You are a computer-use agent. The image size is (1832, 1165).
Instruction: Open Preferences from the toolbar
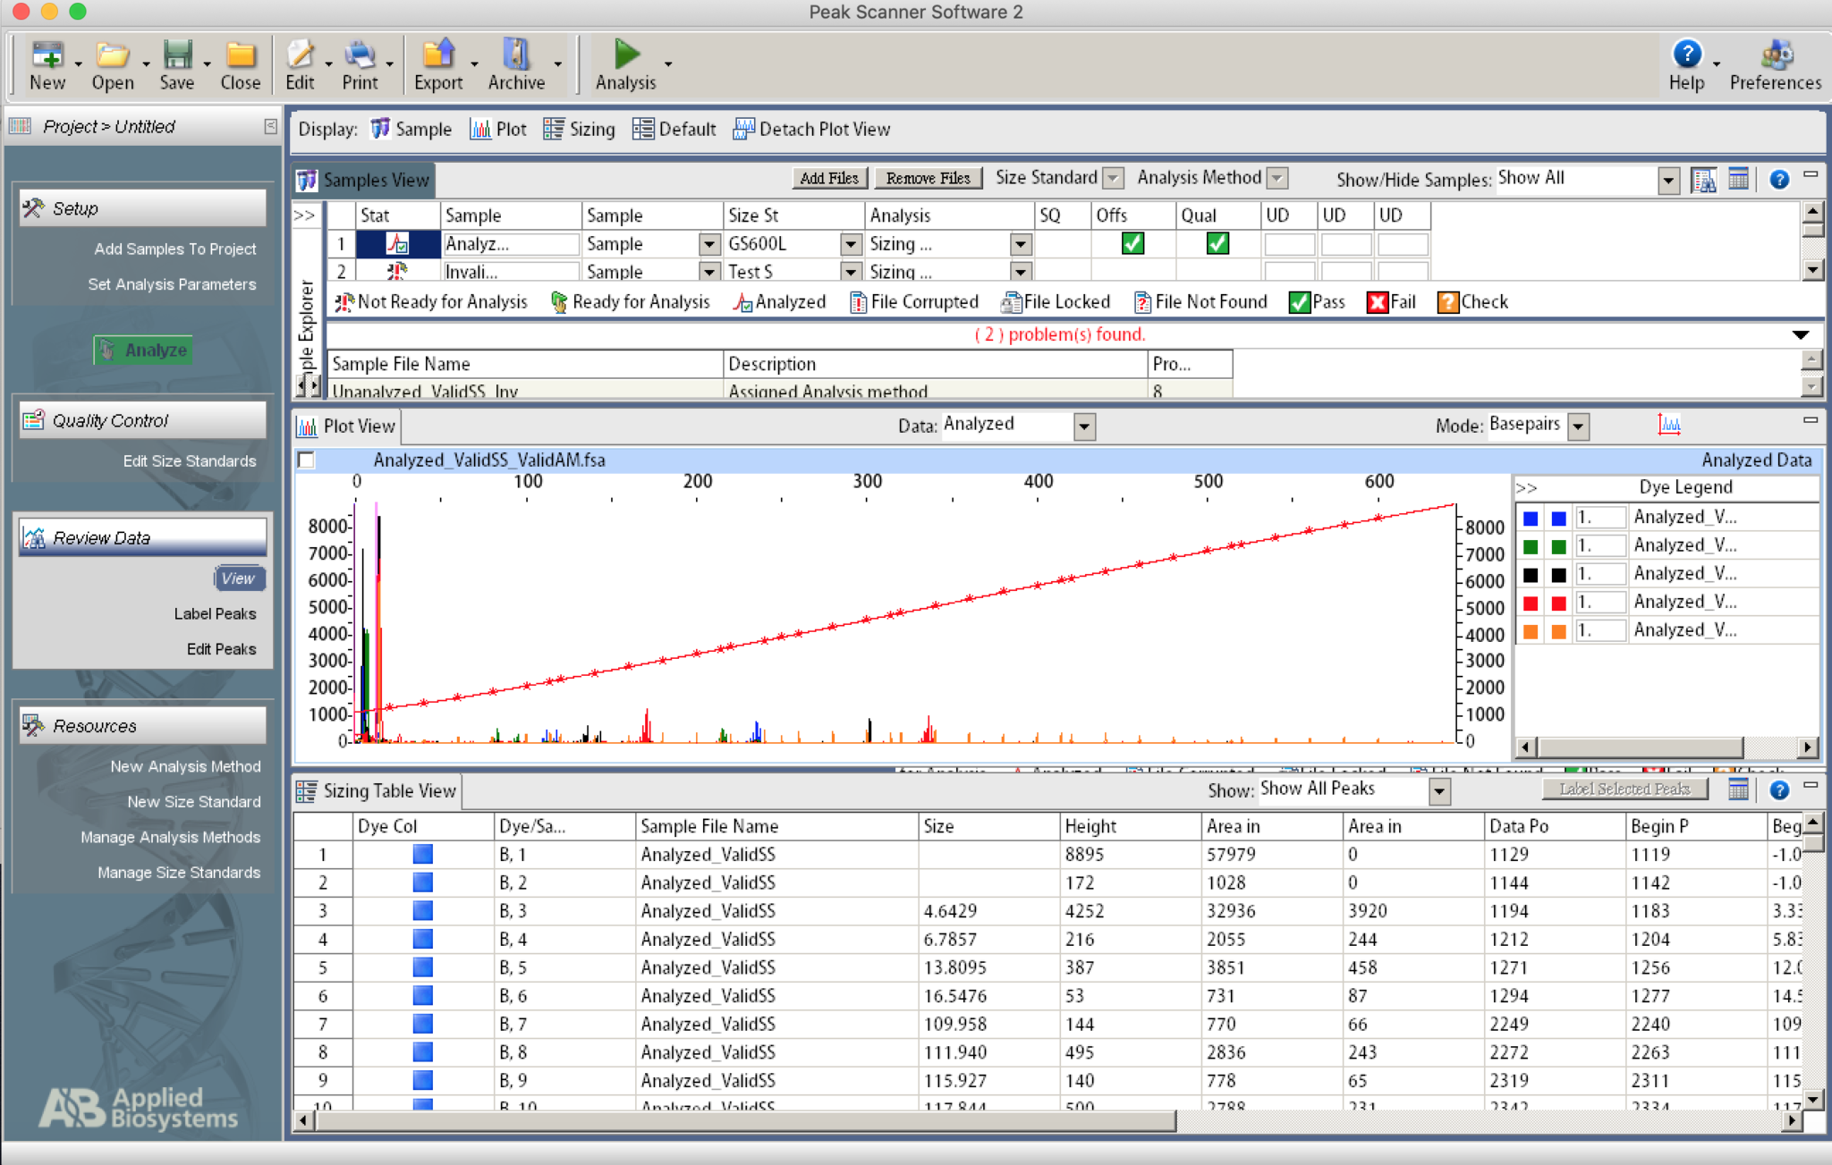click(x=1775, y=56)
